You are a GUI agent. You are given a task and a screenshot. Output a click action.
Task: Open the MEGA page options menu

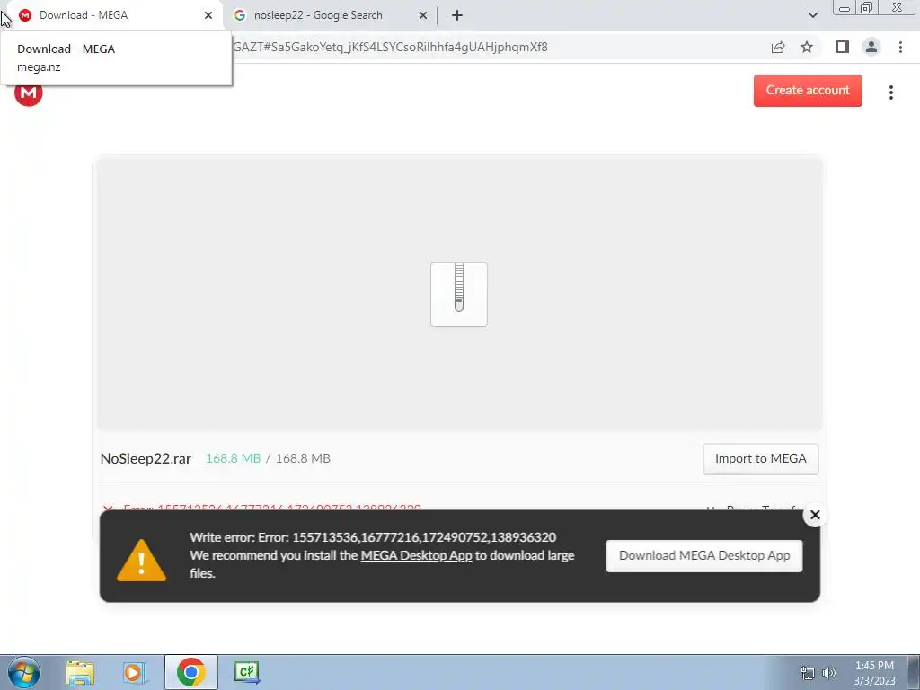click(890, 93)
